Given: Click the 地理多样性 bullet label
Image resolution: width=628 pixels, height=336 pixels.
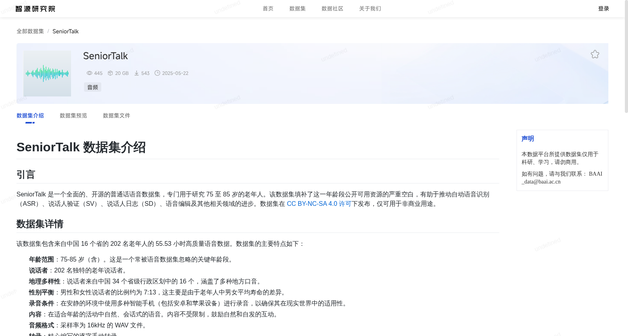Looking at the screenshot, I should (x=45, y=282).
